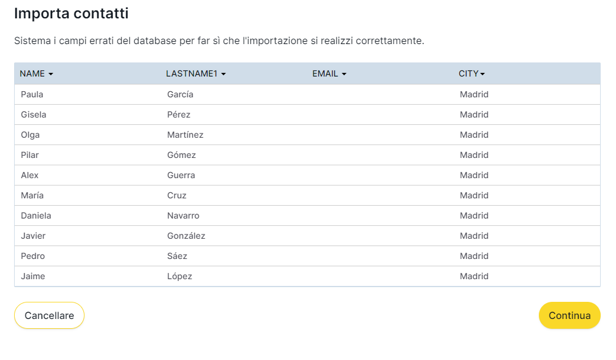Select the María name cell

click(x=32, y=195)
